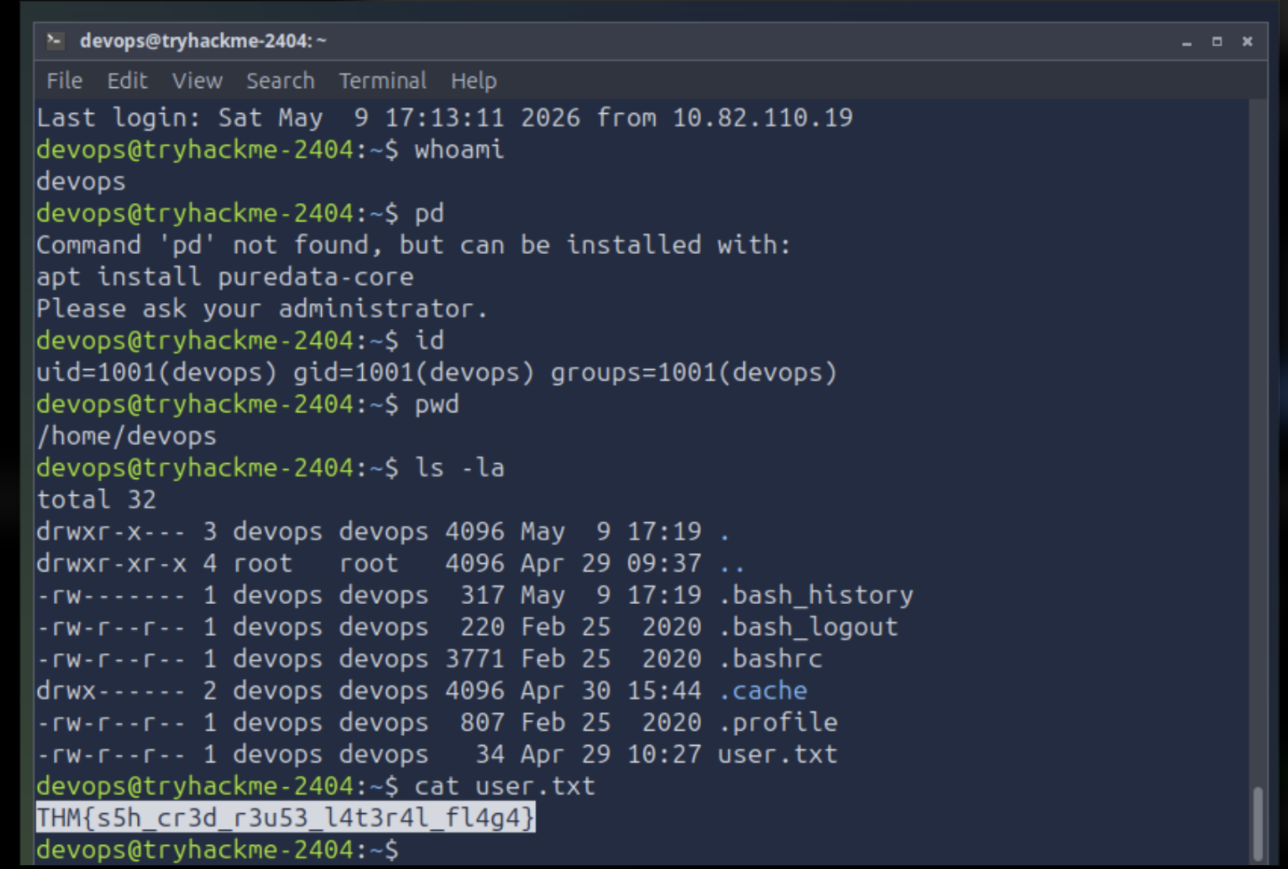Click the .profile file name

tap(777, 723)
